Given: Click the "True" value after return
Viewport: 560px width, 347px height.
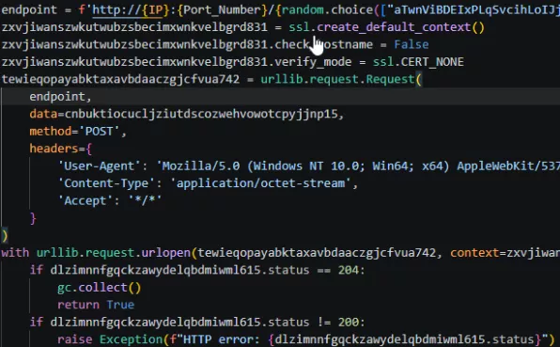Looking at the screenshot, I should pos(120,305).
